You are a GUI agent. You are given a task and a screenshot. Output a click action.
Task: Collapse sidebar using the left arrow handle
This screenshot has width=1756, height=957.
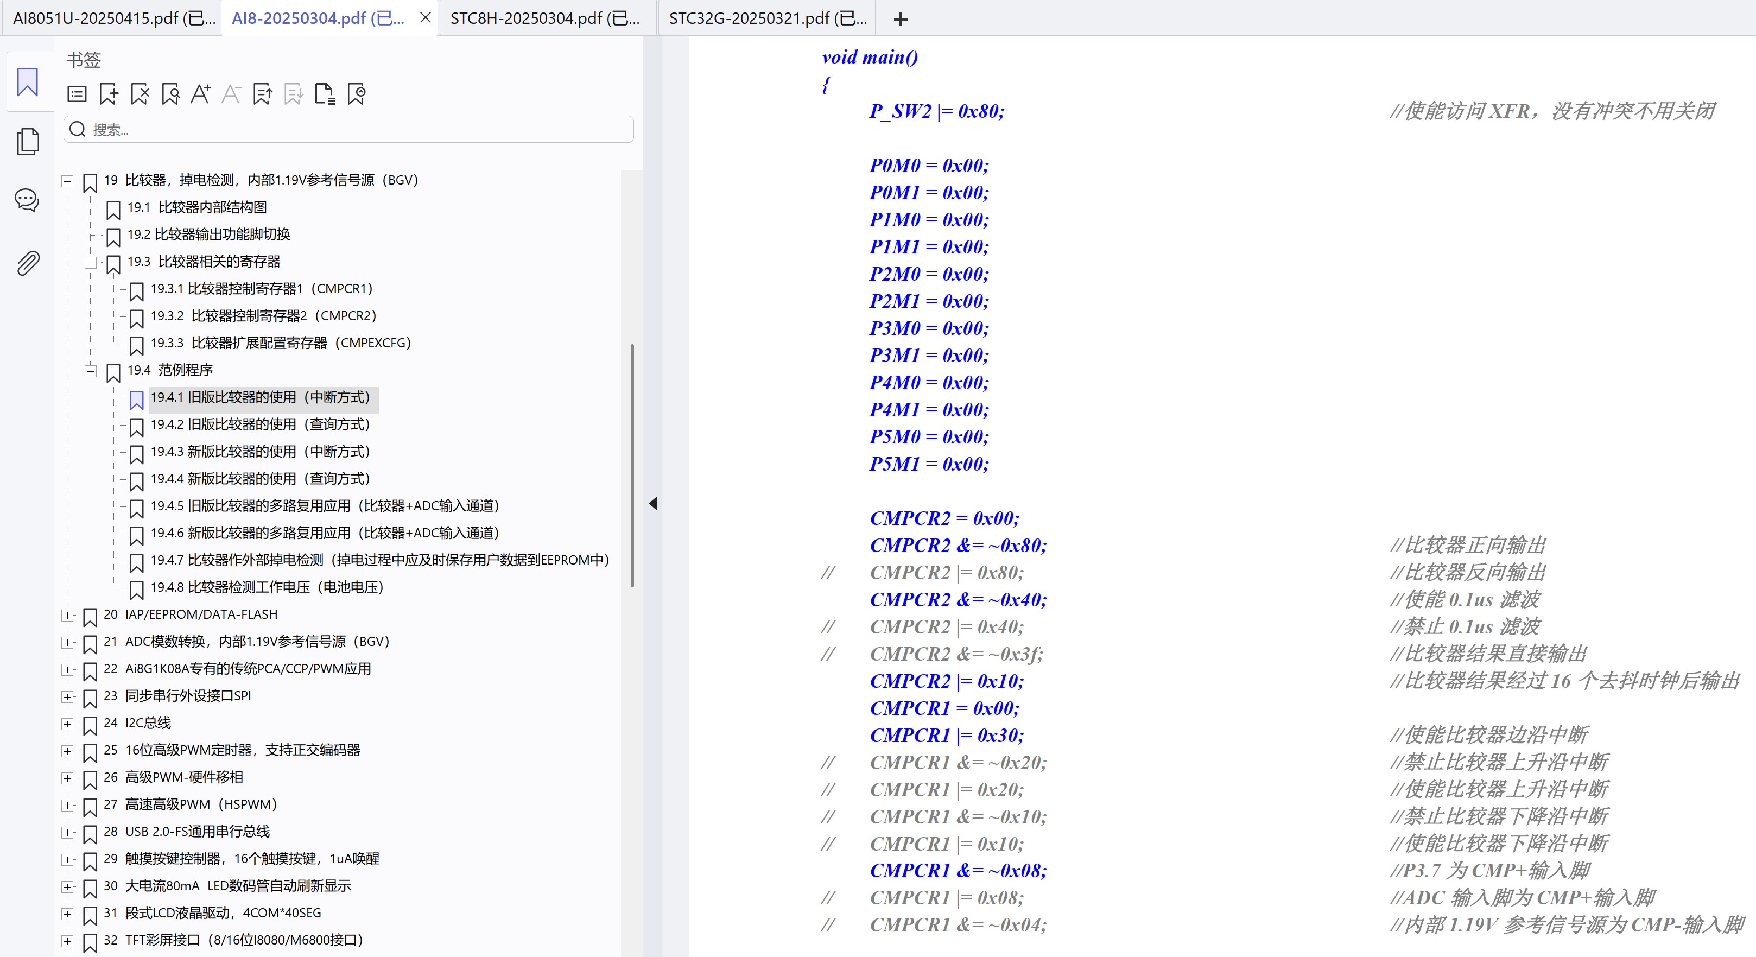click(653, 504)
